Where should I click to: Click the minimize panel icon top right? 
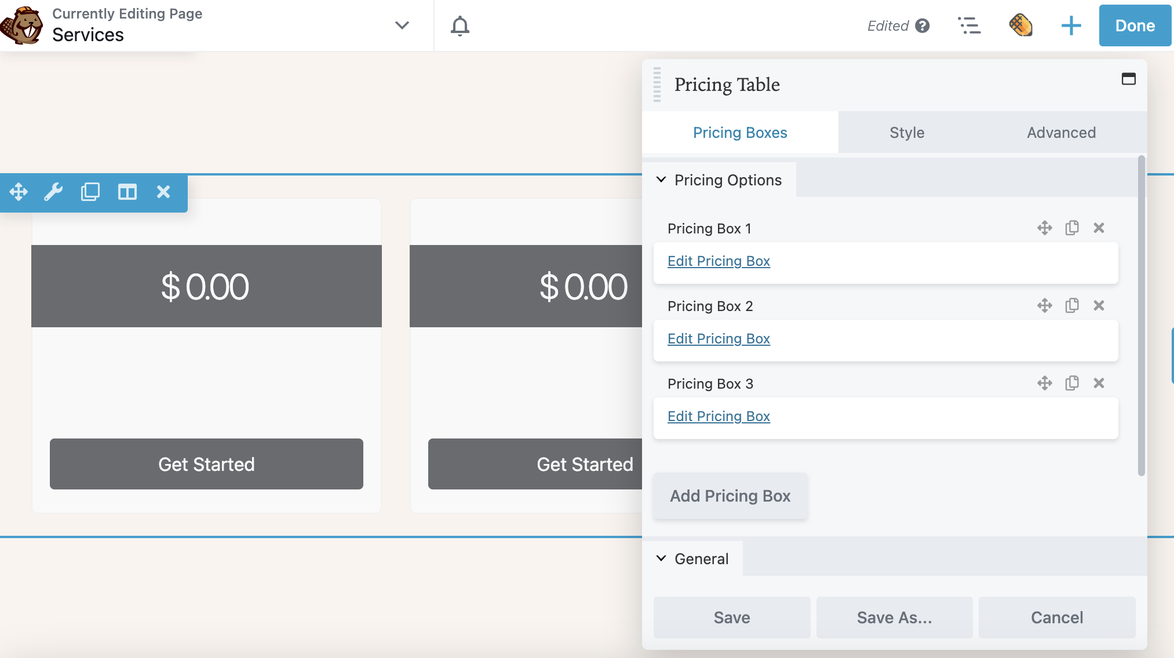[x=1128, y=78]
